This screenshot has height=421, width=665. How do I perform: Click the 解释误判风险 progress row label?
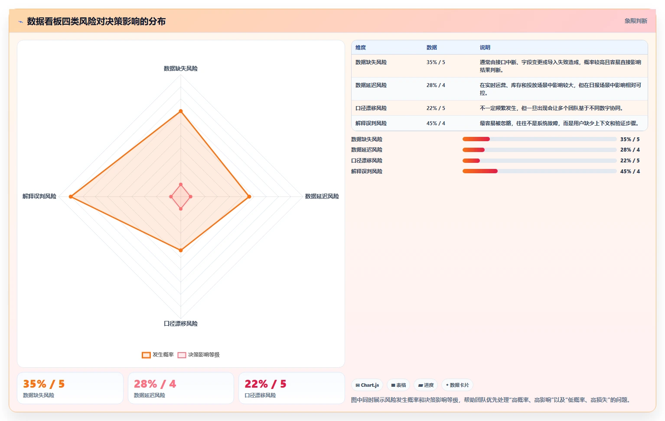pyautogui.click(x=367, y=172)
